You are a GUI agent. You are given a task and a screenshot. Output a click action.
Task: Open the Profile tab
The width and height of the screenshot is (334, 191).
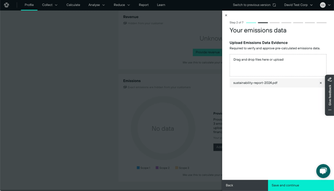(29, 5)
